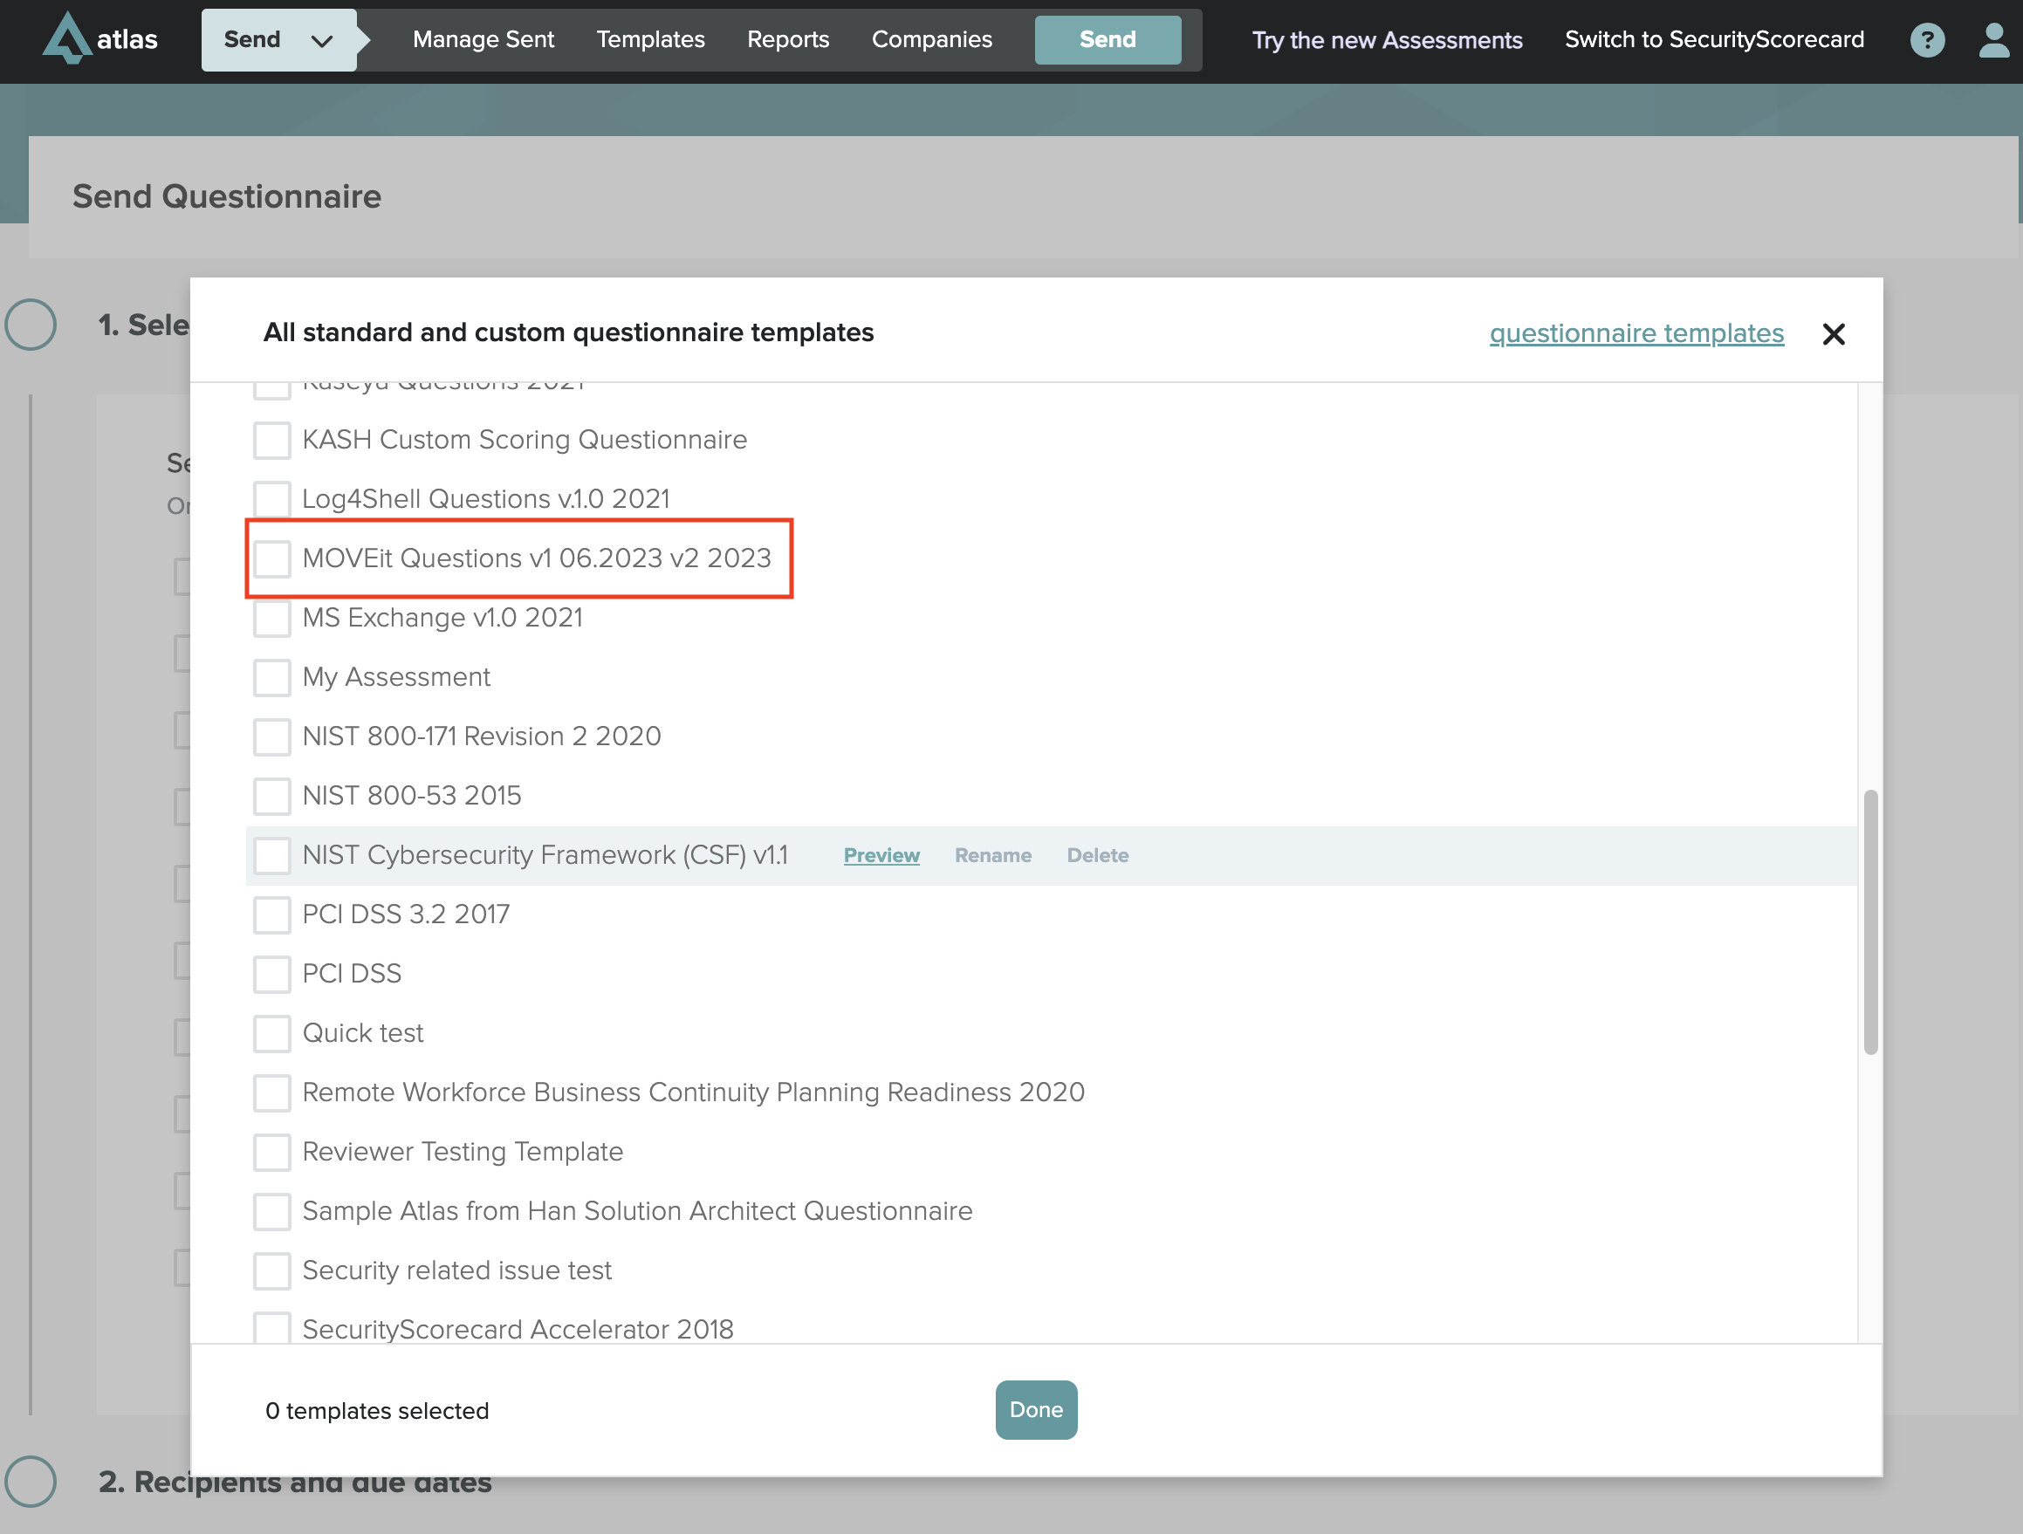Click the teal Send button in navbar
This screenshot has width=2023, height=1534.
point(1108,39)
